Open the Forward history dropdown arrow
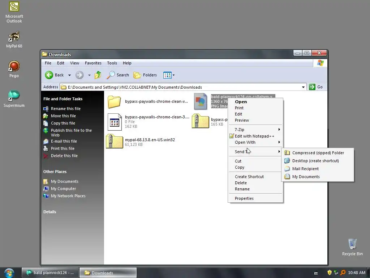The width and height of the screenshot is (370, 278). [89, 75]
